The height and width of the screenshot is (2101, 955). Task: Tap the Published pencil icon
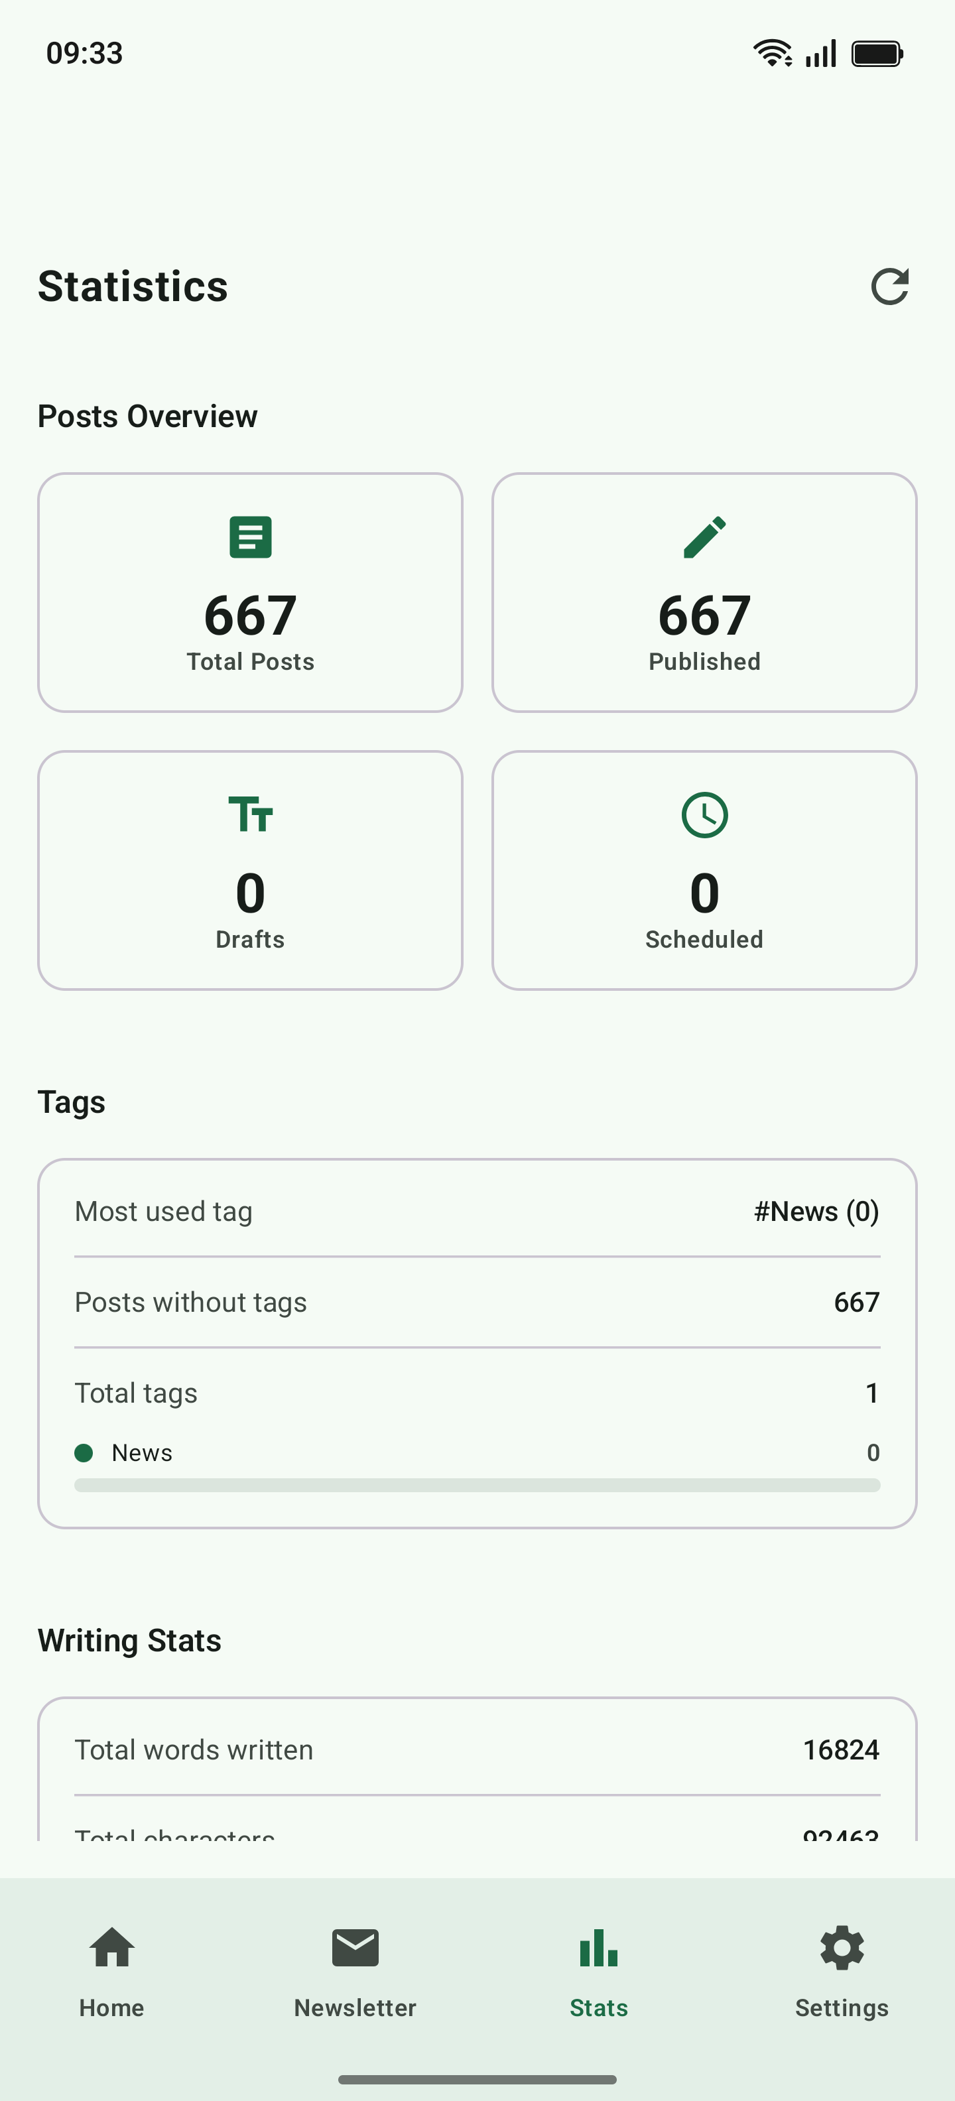point(704,537)
